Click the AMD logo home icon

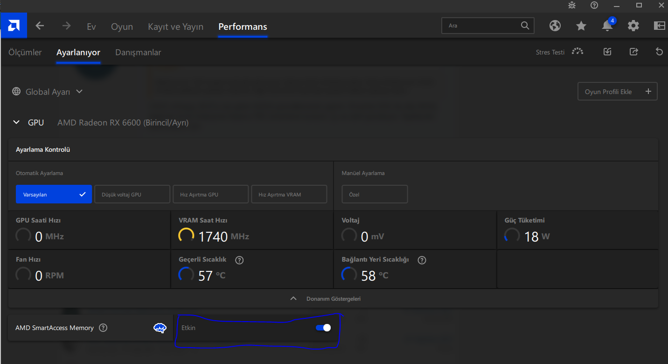tap(14, 26)
